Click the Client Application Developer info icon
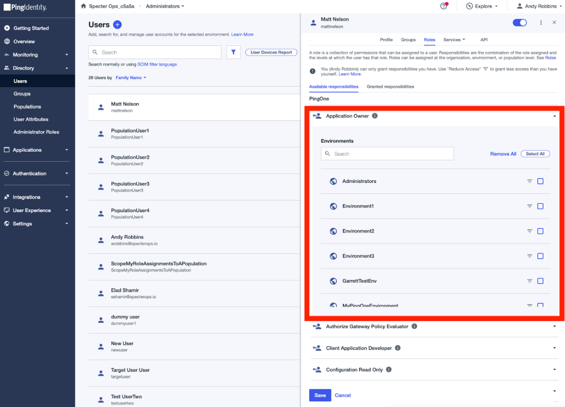 click(398, 348)
